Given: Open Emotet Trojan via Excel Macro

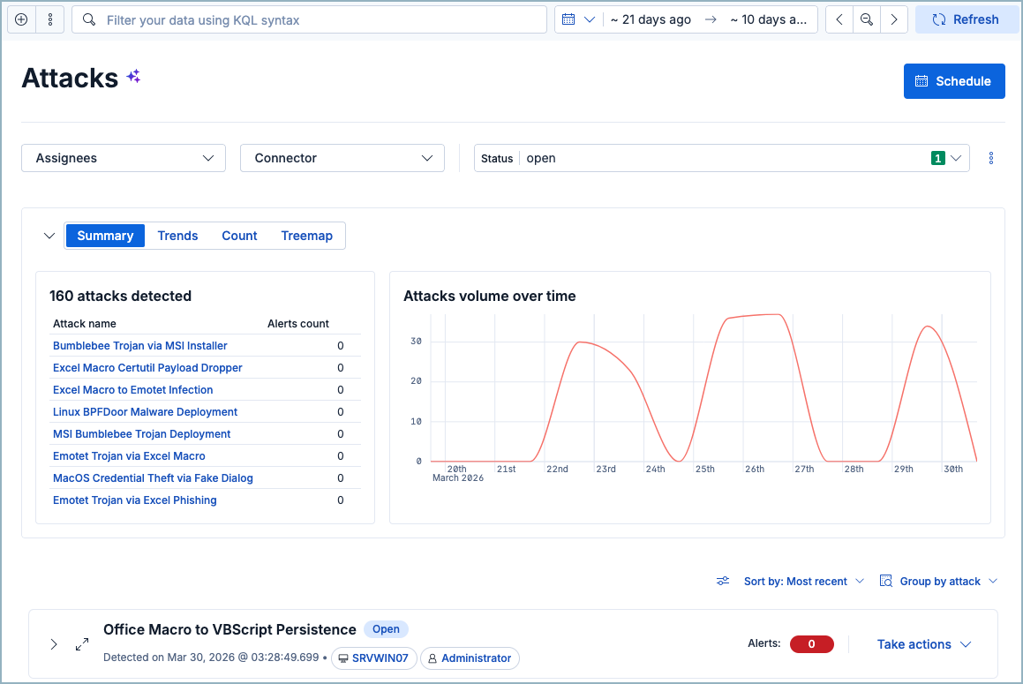Looking at the screenshot, I should 129,456.
